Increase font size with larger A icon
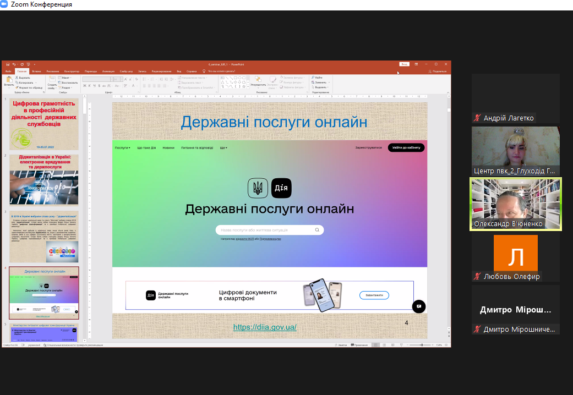 pyautogui.click(x=125, y=79)
